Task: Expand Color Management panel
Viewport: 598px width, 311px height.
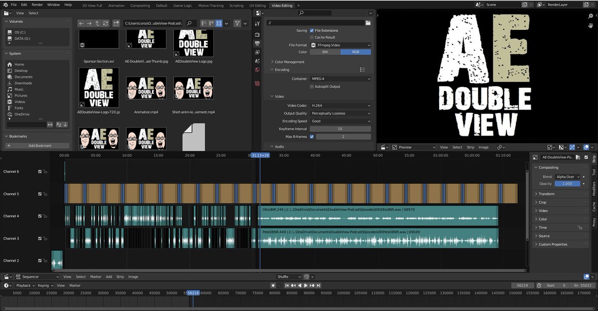Action: [x=289, y=62]
